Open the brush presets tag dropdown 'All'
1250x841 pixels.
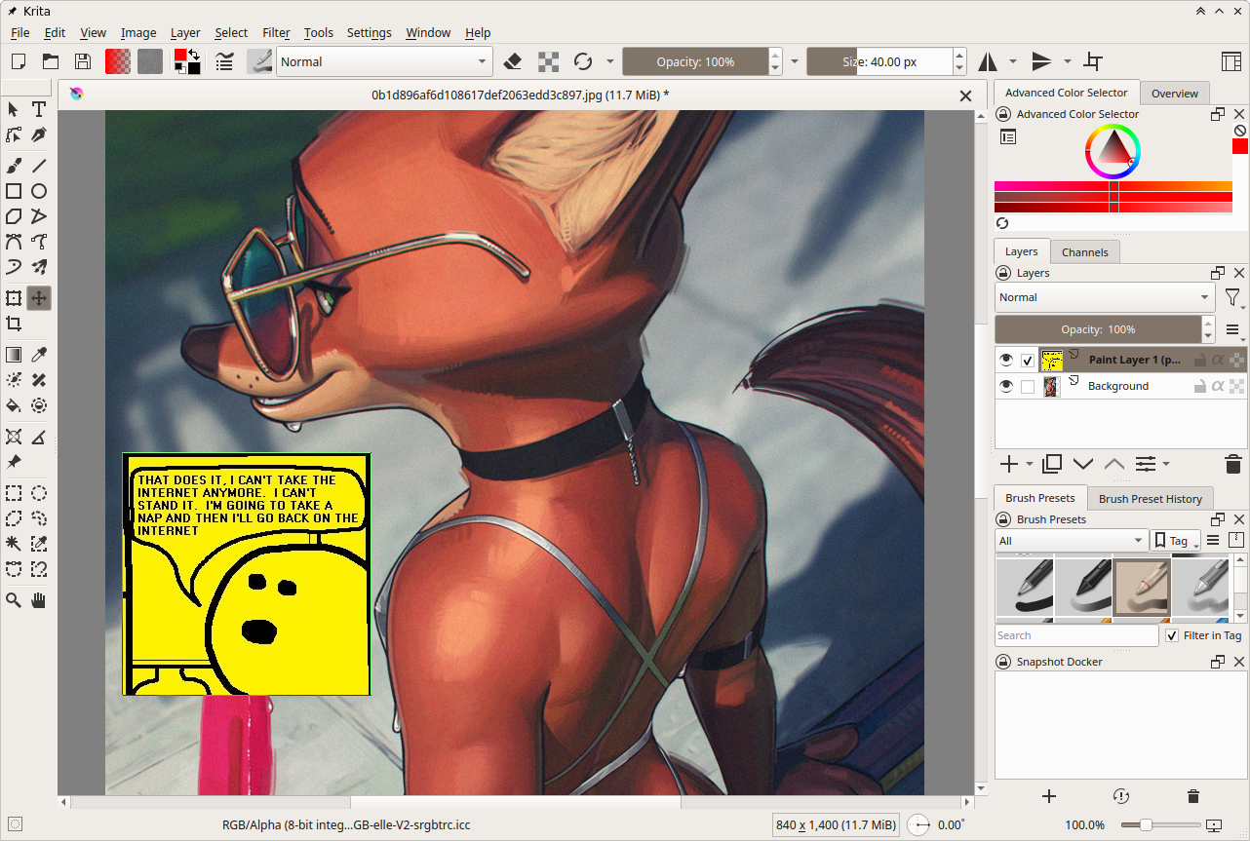(x=1072, y=541)
